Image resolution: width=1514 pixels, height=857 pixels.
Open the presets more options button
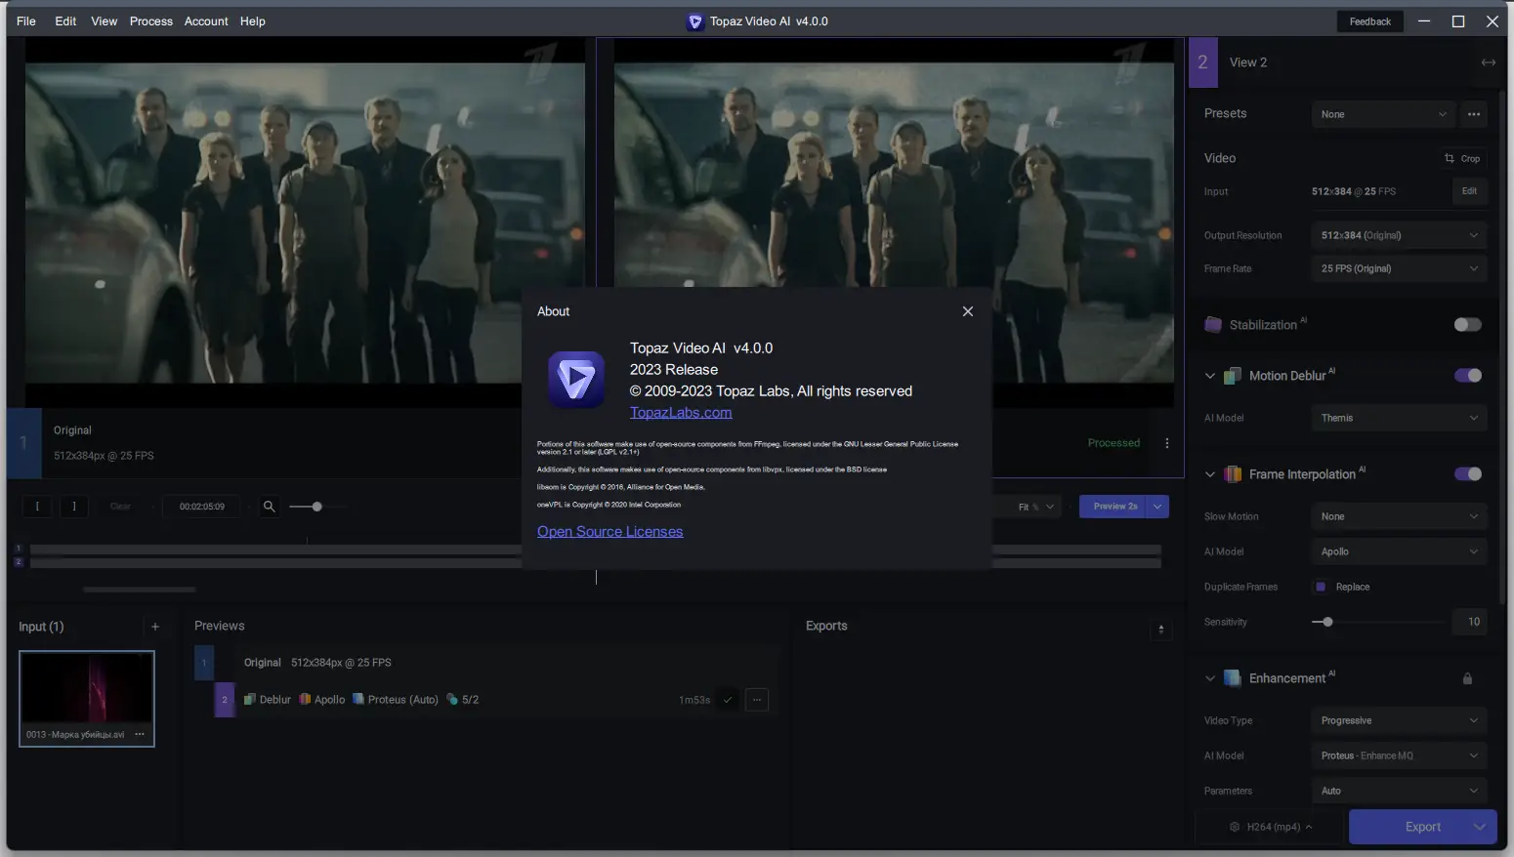click(1474, 114)
